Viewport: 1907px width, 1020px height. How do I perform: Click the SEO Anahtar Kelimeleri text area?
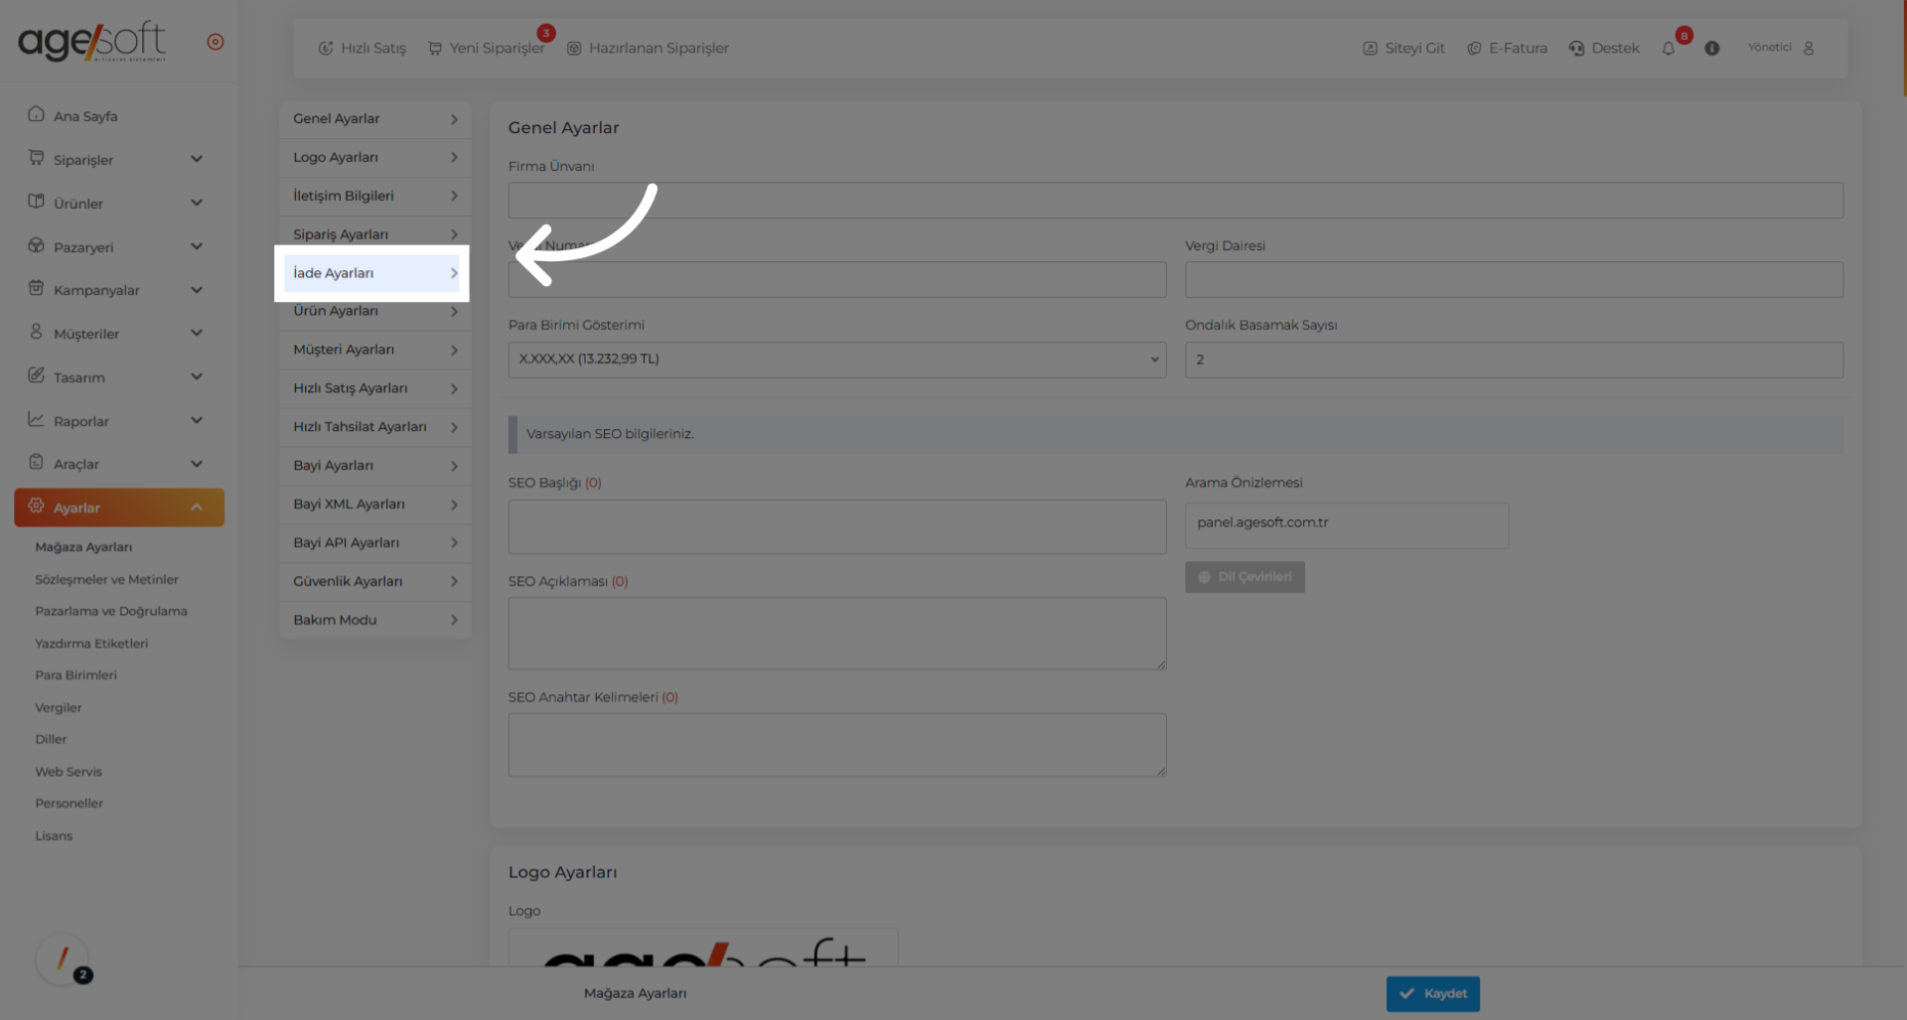click(837, 745)
